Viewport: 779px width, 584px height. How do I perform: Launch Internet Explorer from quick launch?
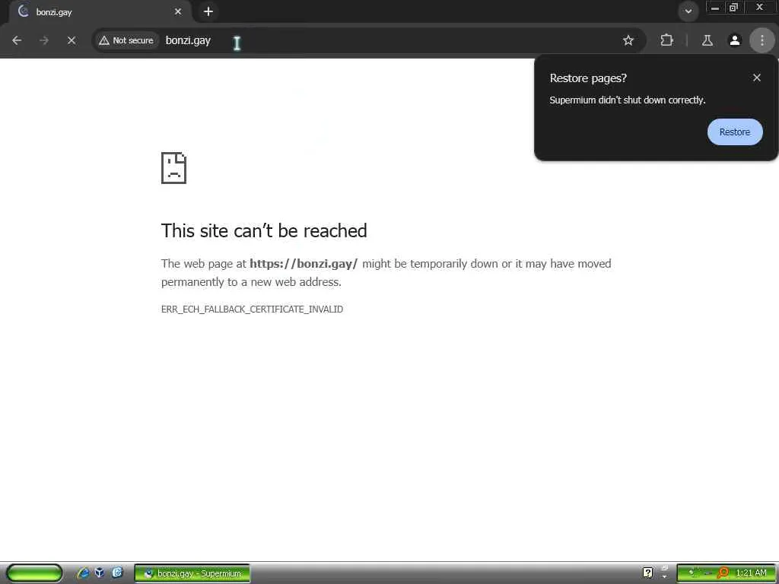coord(83,573)
